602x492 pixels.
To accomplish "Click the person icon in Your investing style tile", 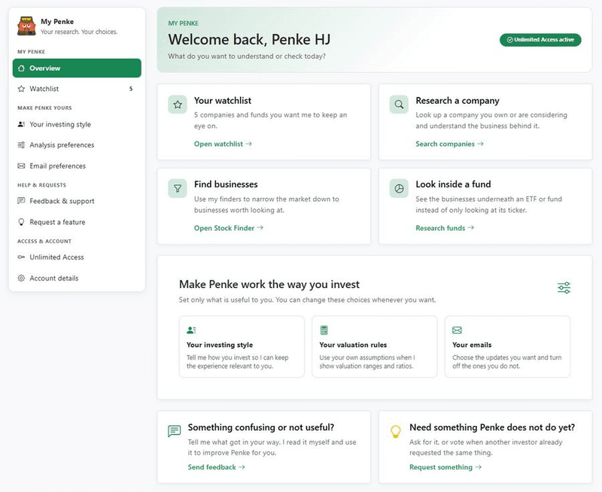I will pos(191,330).
